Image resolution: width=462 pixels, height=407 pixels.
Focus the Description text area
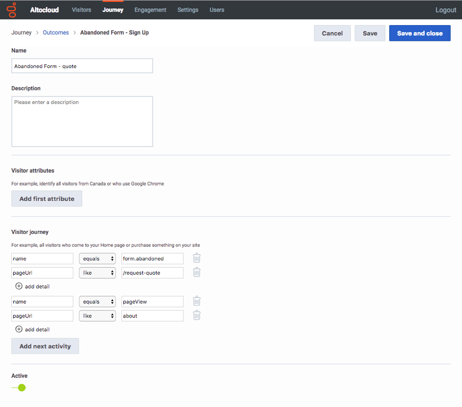point(82,122)
